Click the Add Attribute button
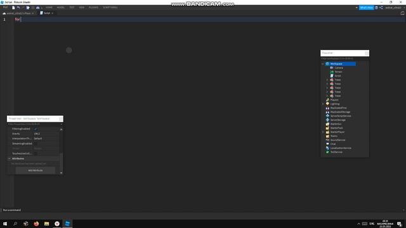 pyautogui.click(x=36, y=170)
